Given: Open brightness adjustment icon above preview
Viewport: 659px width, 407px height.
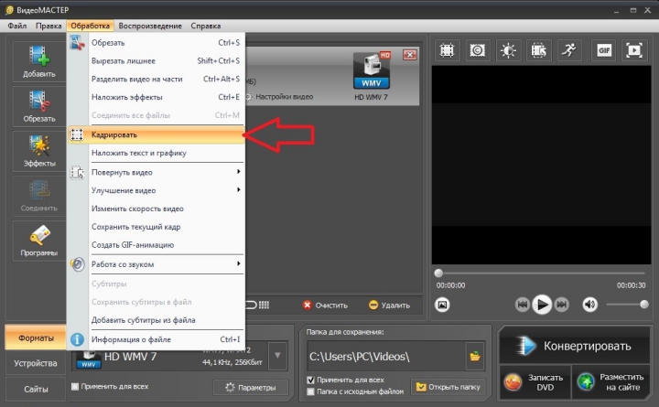Looking at the screenshot, I should tap(507, 49).
